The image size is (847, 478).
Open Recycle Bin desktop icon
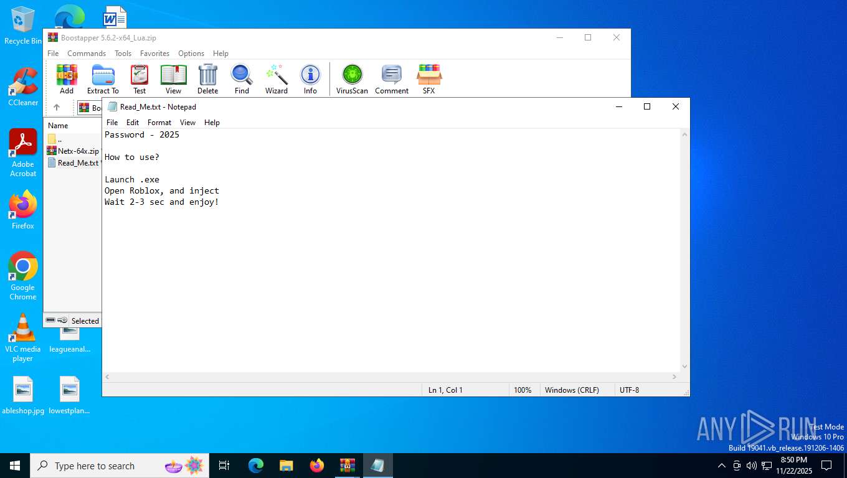click(x=23, y=26)
